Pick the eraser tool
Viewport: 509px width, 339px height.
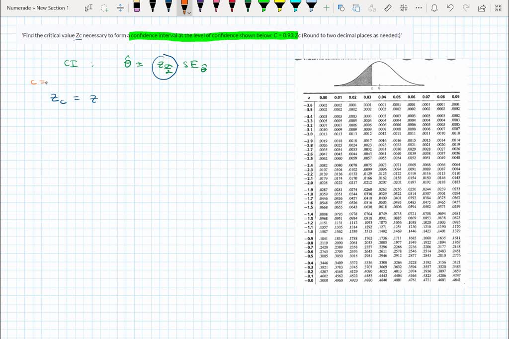137,7
